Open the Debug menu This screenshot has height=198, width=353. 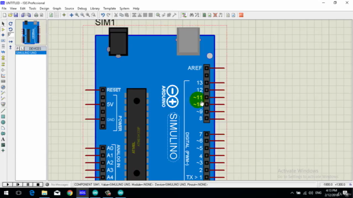click(x=82, y=9)
